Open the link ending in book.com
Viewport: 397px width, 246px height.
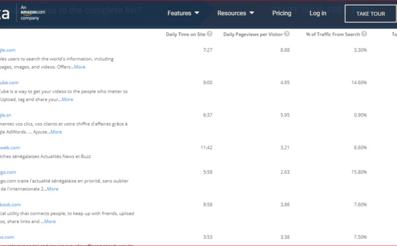tap(10, 204)
